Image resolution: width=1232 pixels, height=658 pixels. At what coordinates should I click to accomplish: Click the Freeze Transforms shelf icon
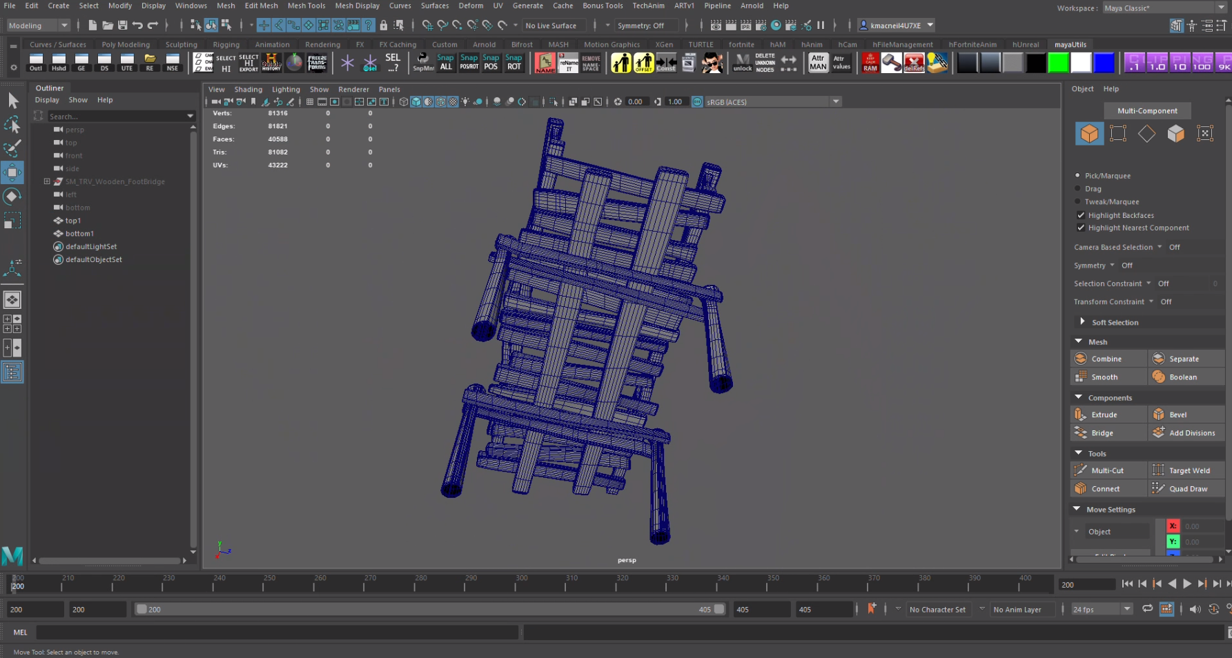pyautogui.click(x=317, y=63)
